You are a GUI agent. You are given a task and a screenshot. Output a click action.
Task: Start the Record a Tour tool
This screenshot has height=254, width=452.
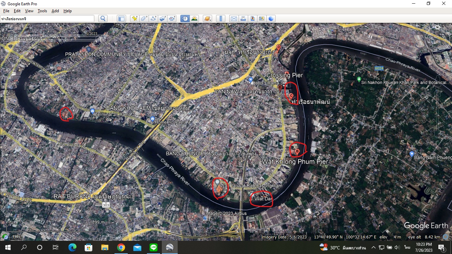[x=172, y=19]
